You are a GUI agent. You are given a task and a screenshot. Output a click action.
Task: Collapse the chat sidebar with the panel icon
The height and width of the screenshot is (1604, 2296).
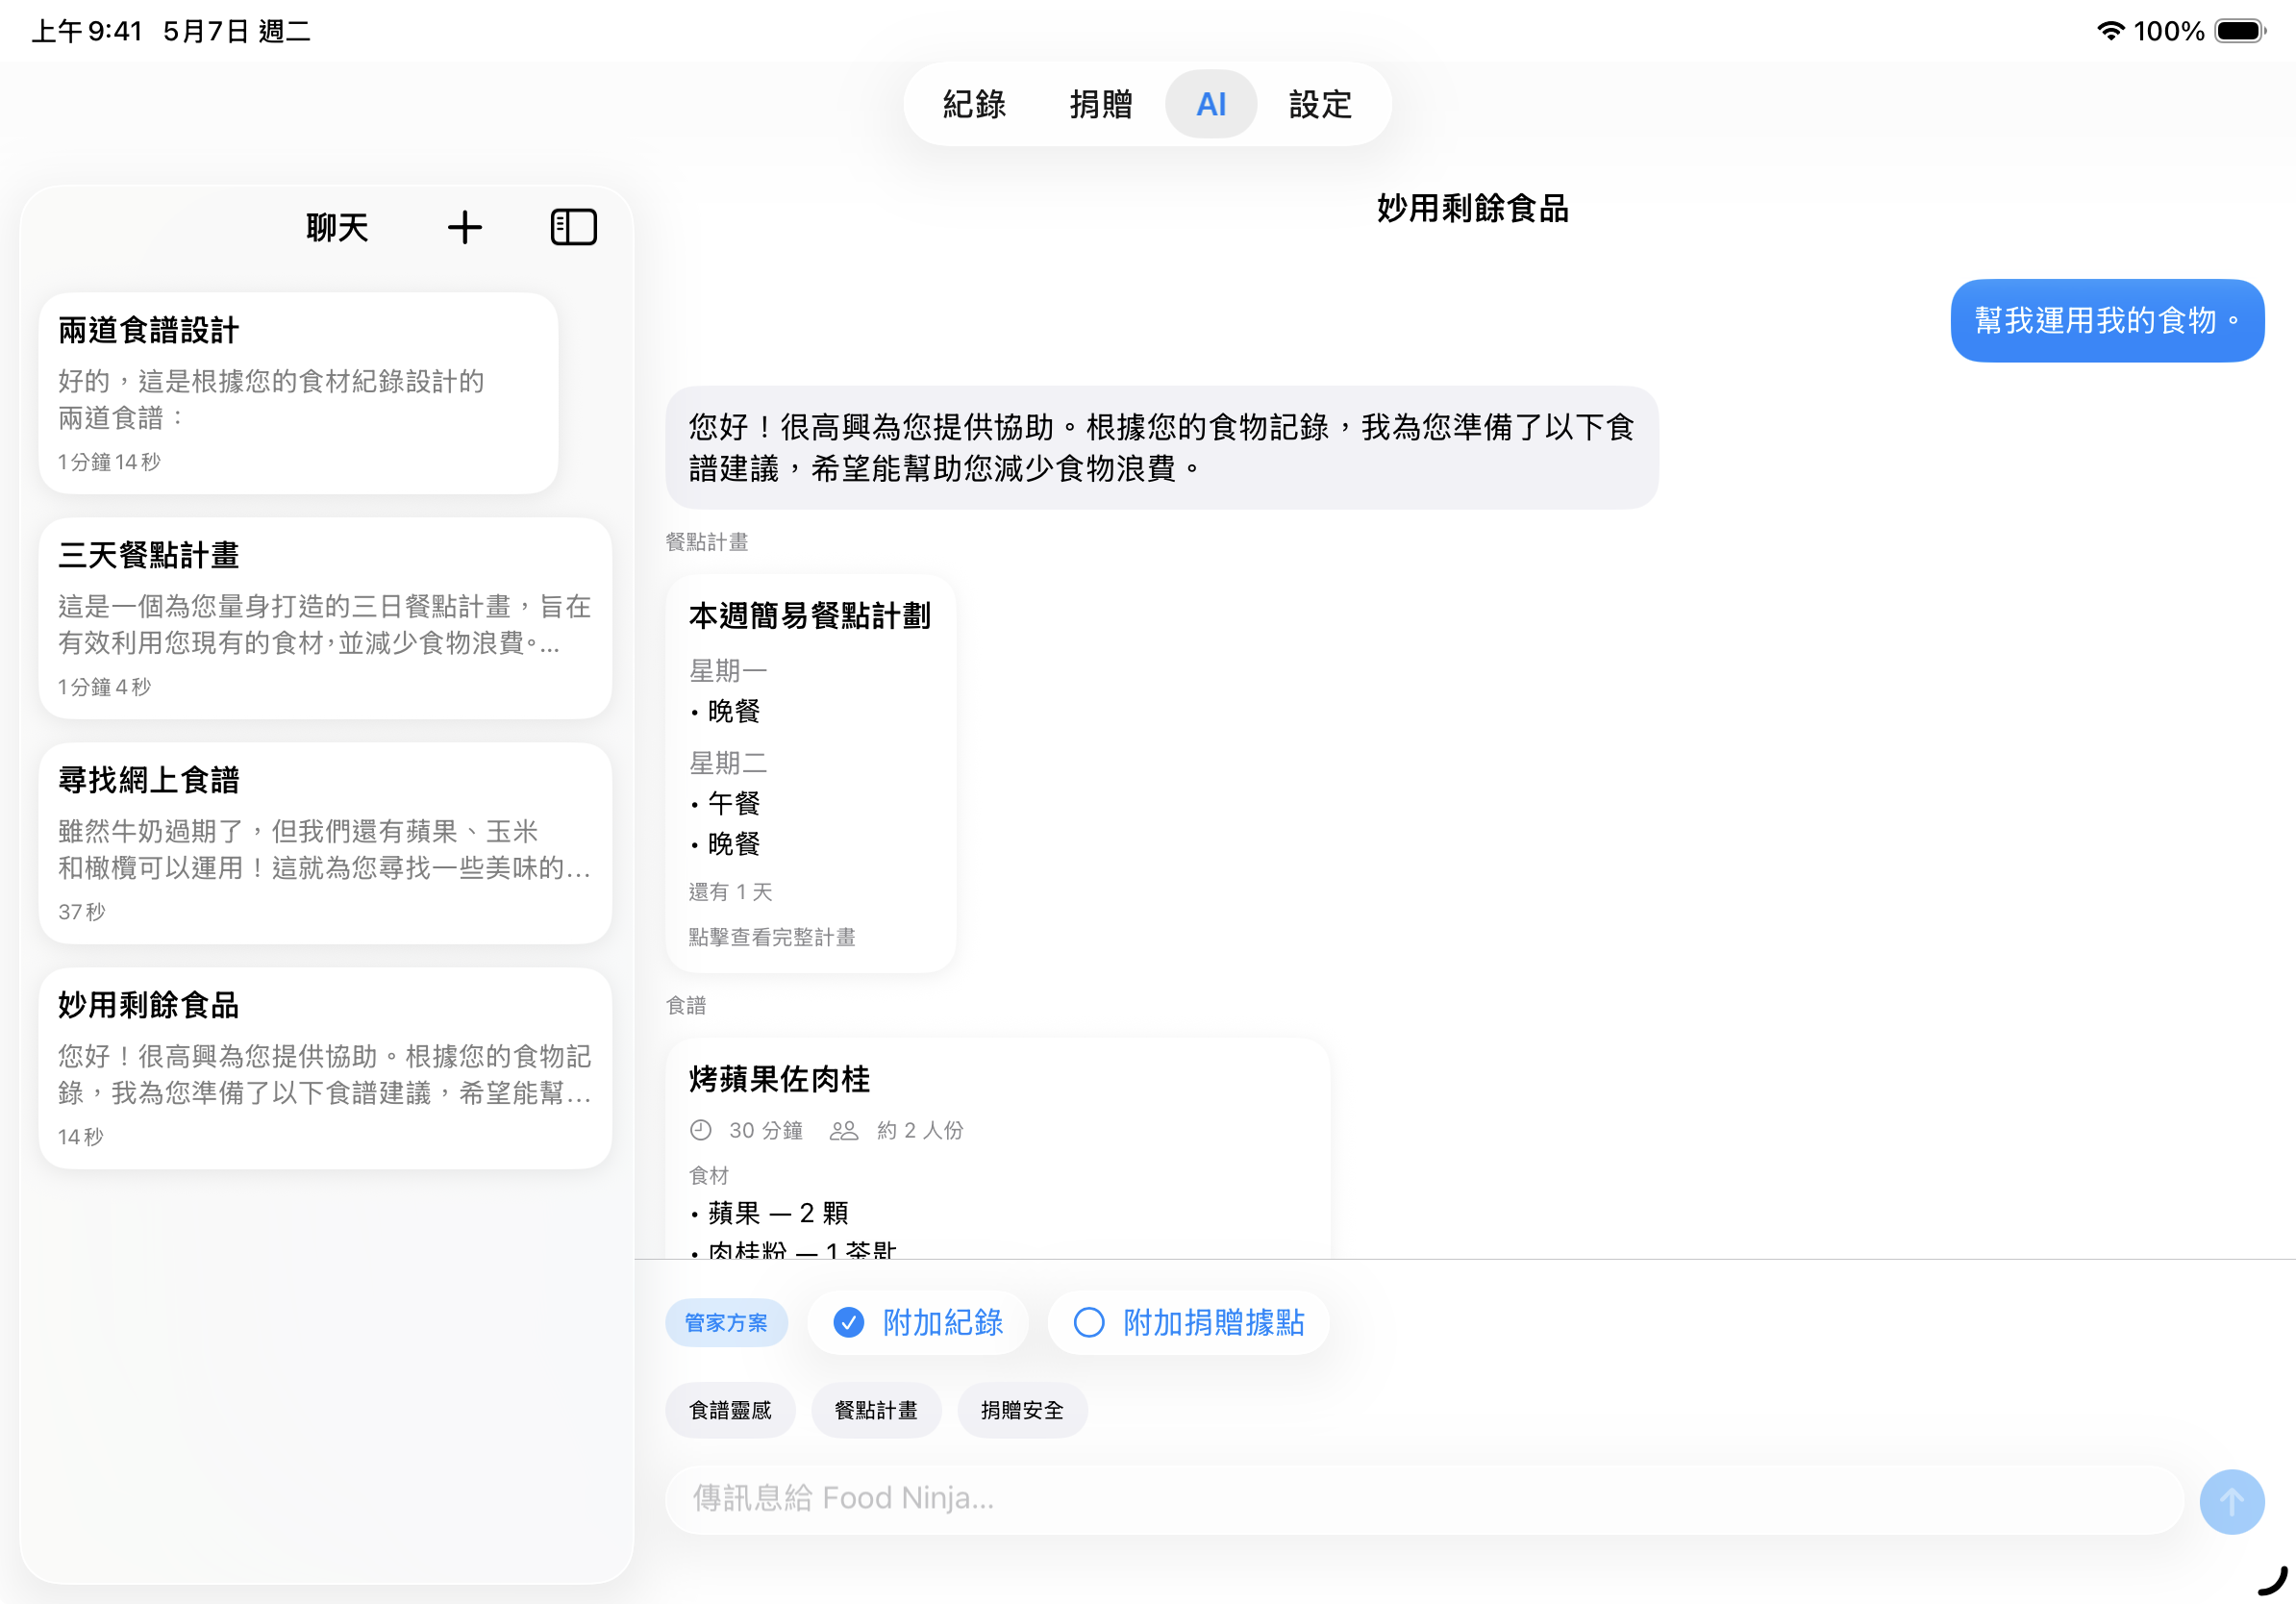pos(573,227)
